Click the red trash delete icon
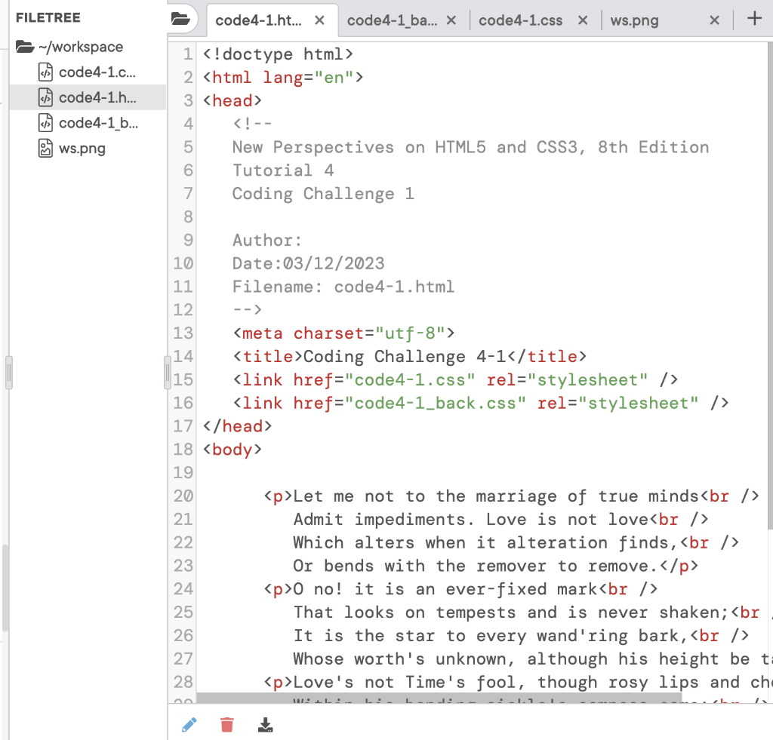The height and width of the screenshot is (740, 773). [x=227, y=723]
